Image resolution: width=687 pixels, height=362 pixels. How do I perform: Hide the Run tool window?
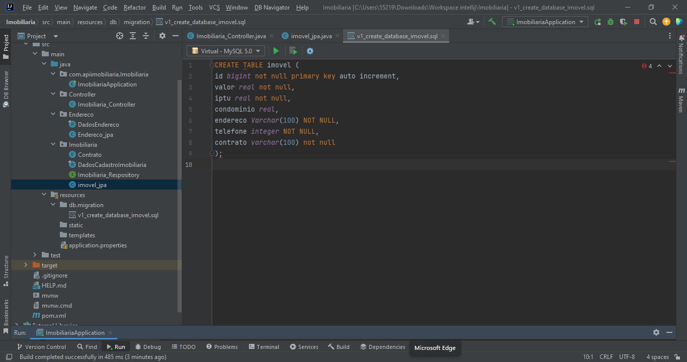tap(669, 332)
